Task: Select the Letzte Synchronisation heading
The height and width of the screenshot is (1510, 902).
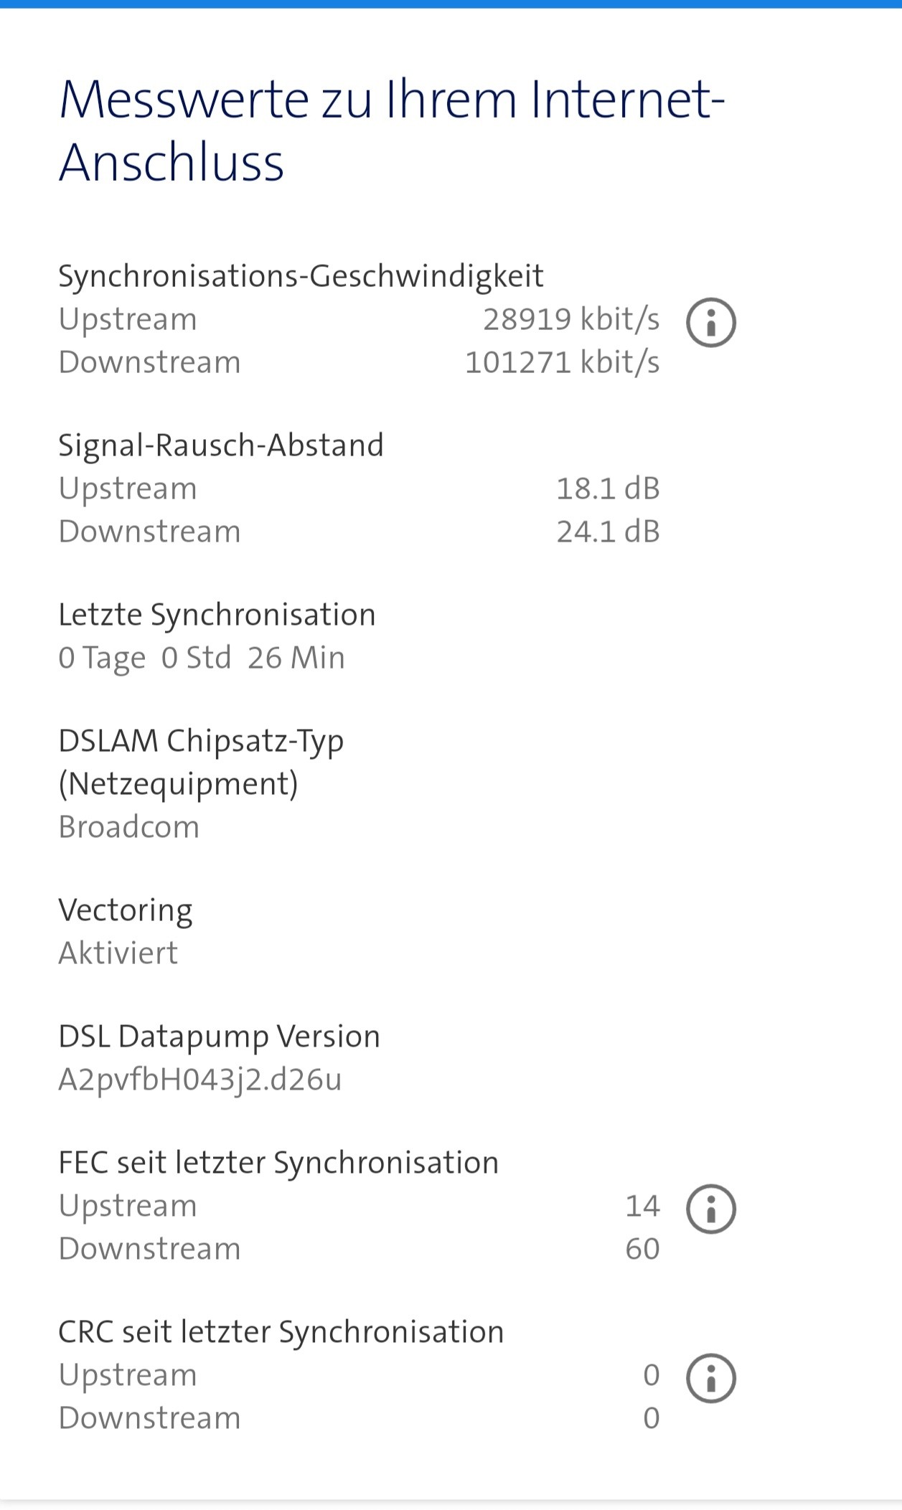Action: 217,615
